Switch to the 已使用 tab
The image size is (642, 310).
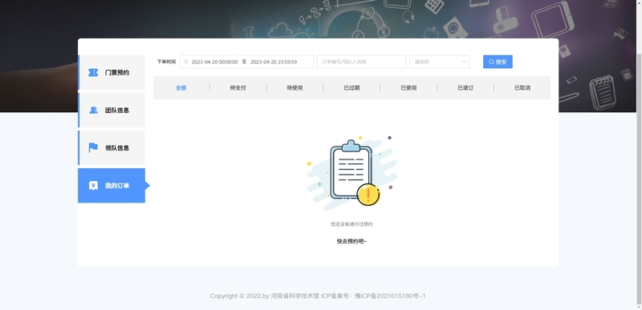pos(408,88)
